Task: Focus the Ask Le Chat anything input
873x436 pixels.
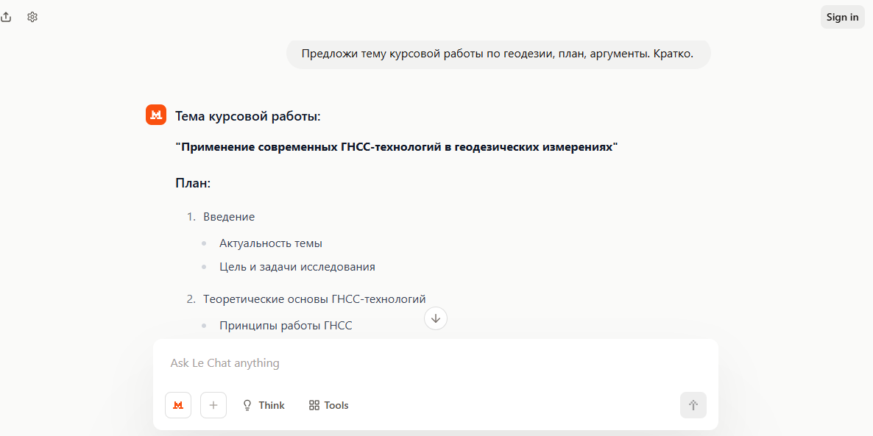Action: (x=435, y=363)
